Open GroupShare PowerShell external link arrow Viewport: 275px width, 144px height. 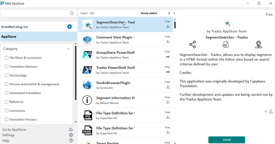[168, 57]
